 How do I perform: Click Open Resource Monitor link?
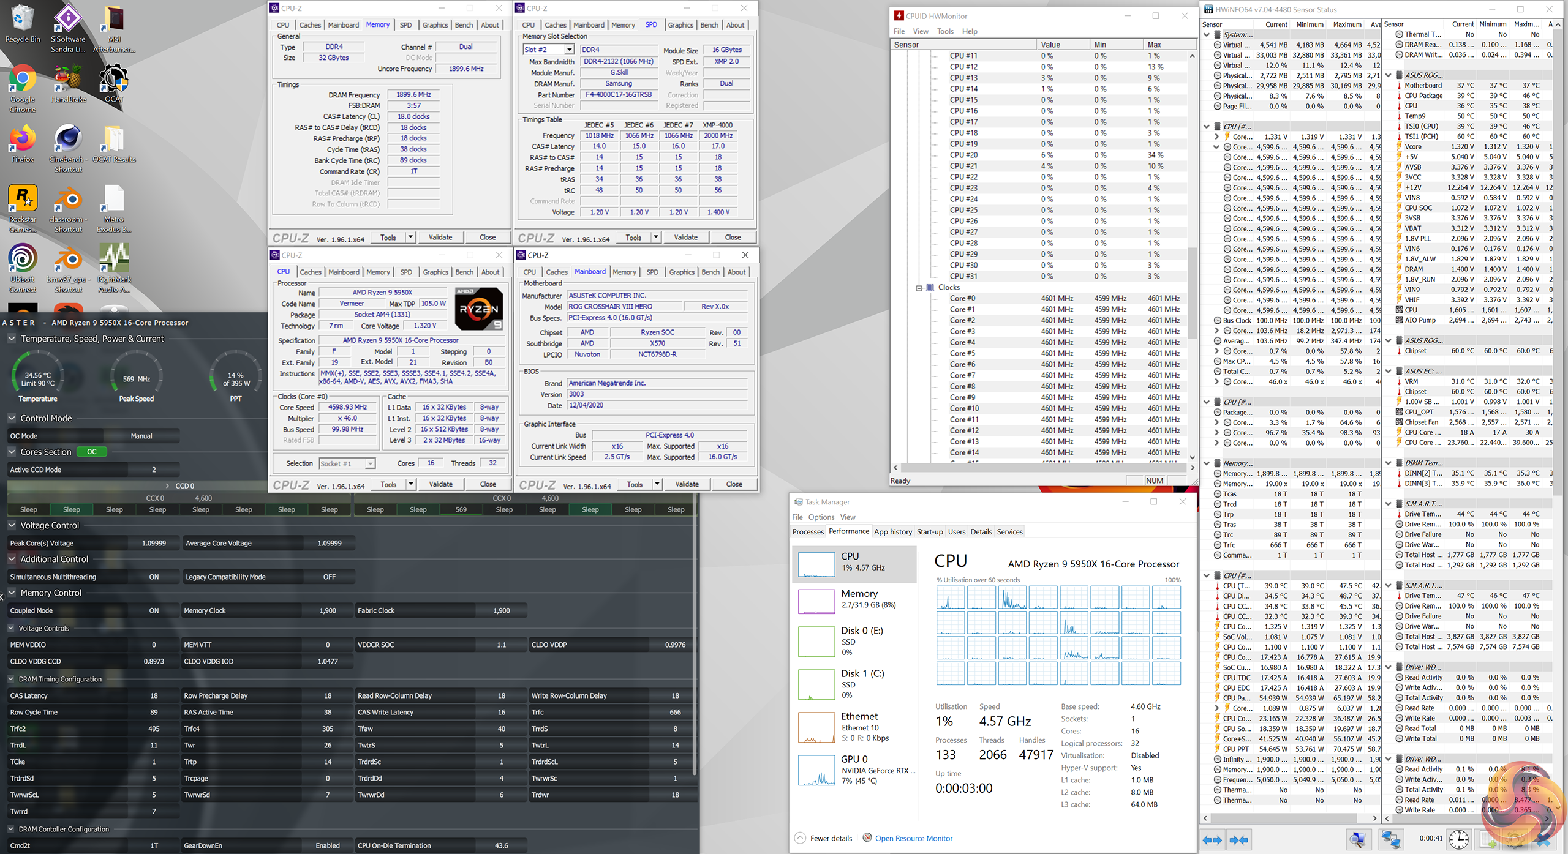tap(913, 838)
